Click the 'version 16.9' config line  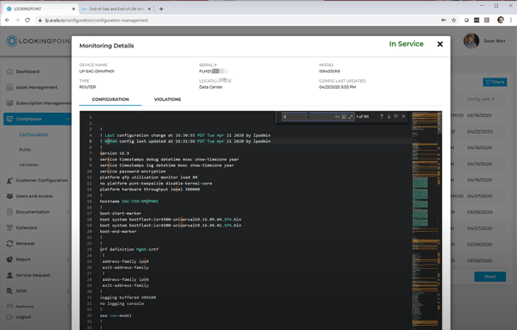(115, 153)
